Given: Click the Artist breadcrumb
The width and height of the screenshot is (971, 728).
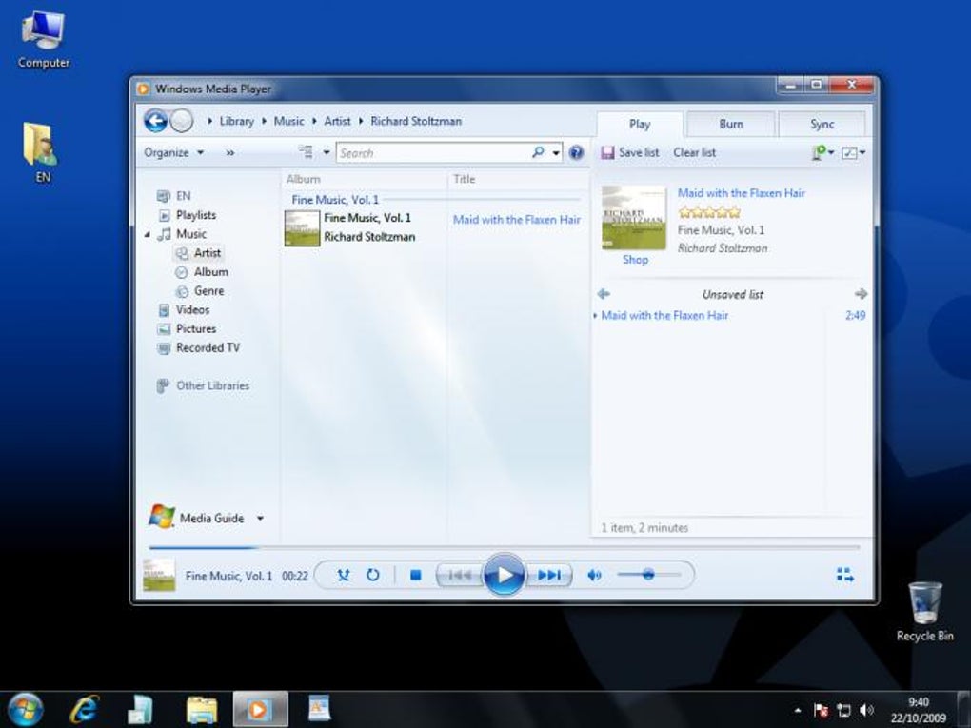Looking at the screenshot, I should tap(338, 122).
